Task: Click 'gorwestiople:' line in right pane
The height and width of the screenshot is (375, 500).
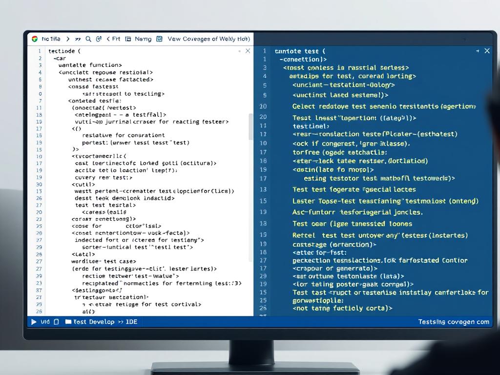Action: (x=318, y=300)
